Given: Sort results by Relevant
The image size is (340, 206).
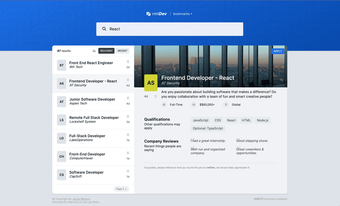Looking at the screenshot, I should pos(106,51).
